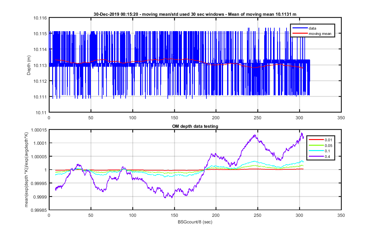Image resolution: width=377 pixels, height=236 pixels.
Task: Click the 250 tick on the bottom plot x-axis
Action: click(258, 215)
